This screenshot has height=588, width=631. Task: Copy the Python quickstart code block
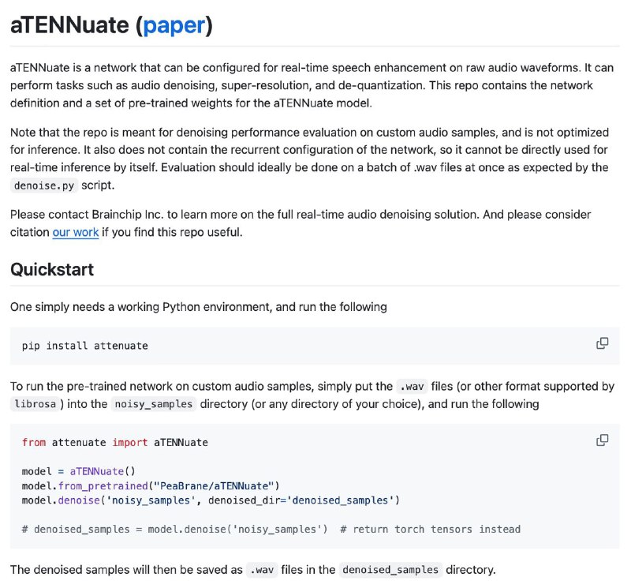[x=602, y=440]
